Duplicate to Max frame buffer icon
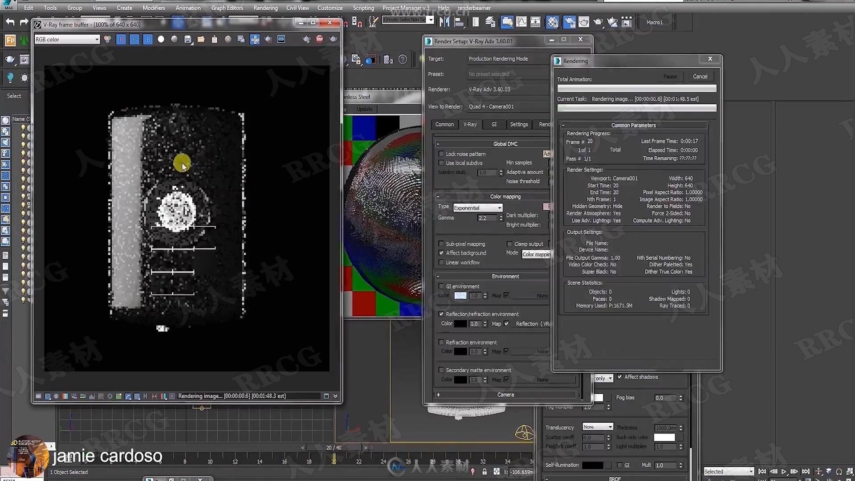The image size is (855, 481). click(x=241, y=39)
